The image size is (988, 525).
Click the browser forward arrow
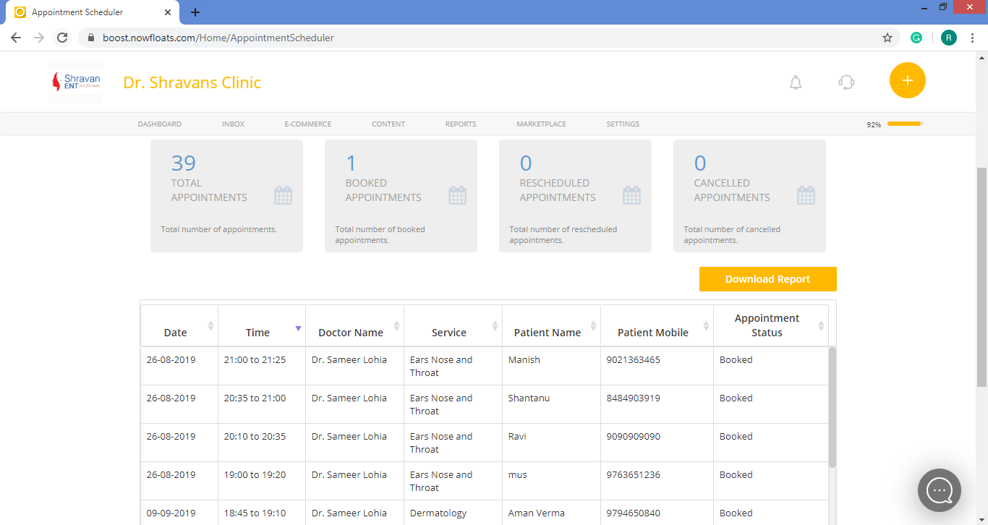coord(39,38)
